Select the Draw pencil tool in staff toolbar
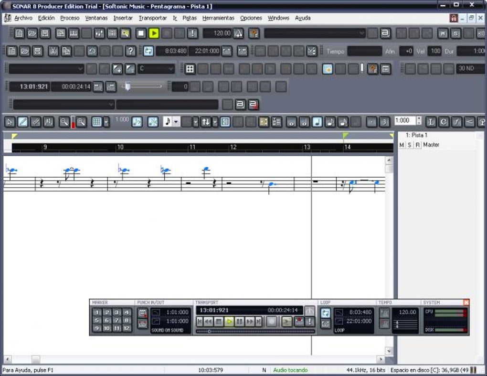The height and width of the screenshot is (376, 487). coord(22,122)
